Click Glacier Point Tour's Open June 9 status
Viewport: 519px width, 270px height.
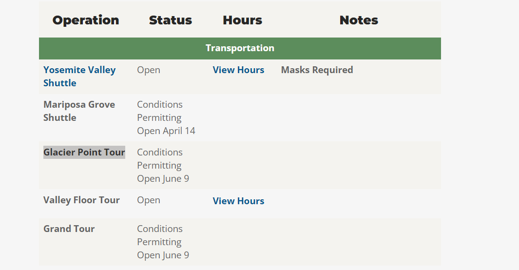click(x=163, y=178)
